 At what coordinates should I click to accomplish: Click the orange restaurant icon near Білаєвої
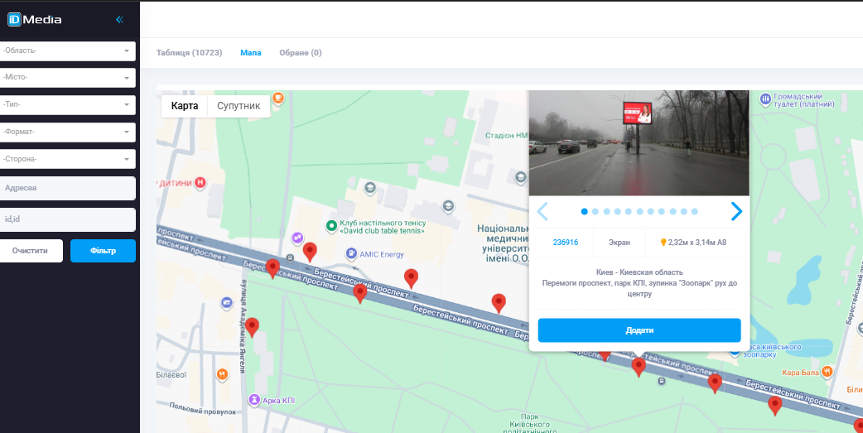222,374
